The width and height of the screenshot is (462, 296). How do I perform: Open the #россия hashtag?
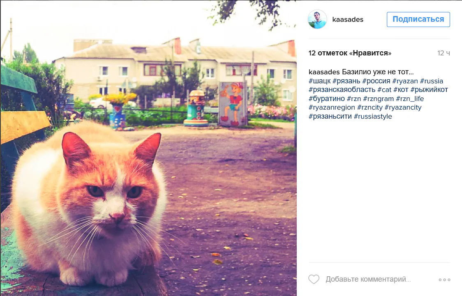(x=376, y=81)
